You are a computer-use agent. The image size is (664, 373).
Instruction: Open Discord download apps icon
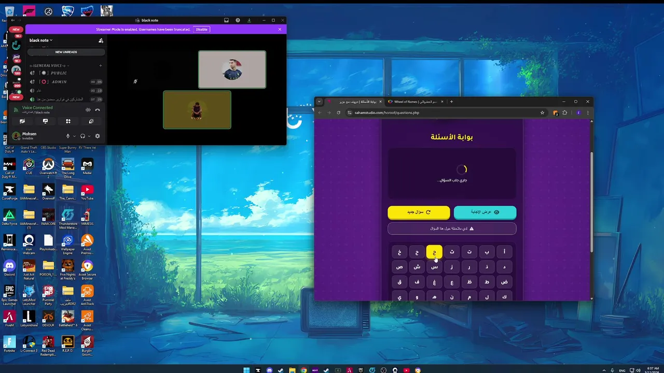tap(249, 20)
